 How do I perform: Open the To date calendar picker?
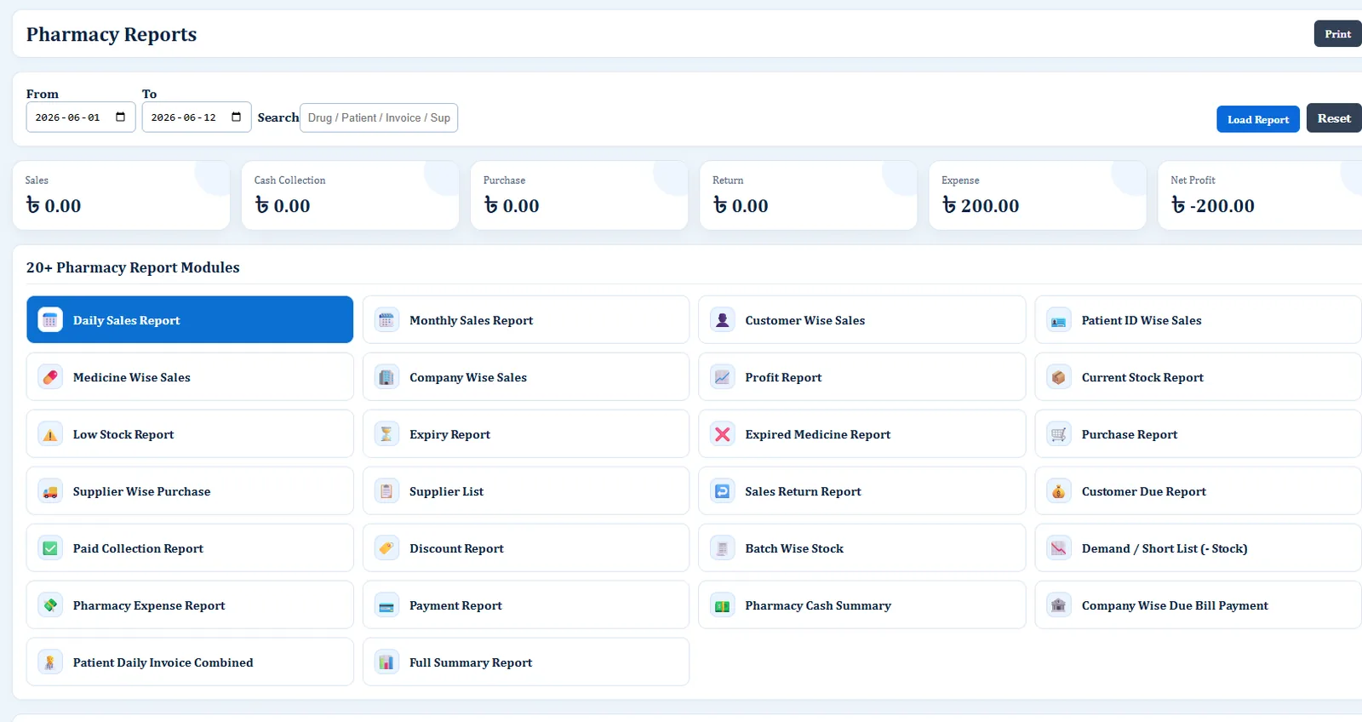(236, 117)
